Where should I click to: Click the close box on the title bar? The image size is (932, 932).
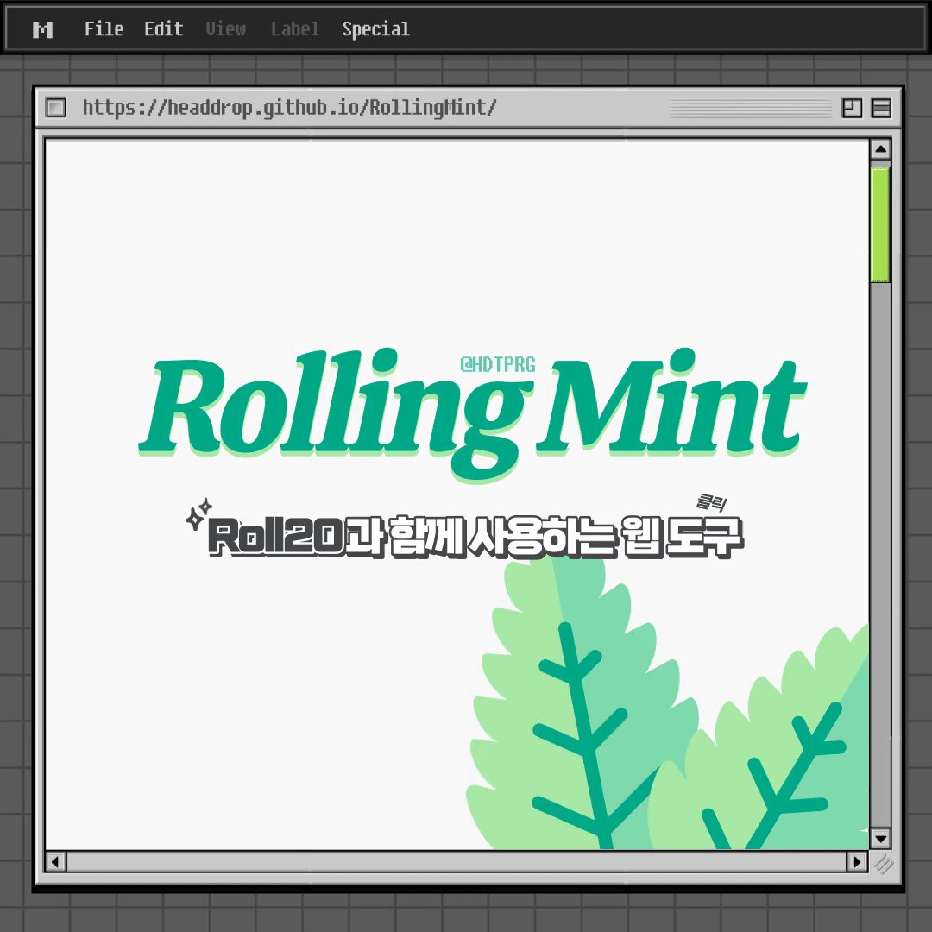tap(55, 107)
